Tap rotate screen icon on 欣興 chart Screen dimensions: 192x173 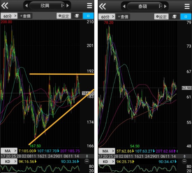point(77,16)
